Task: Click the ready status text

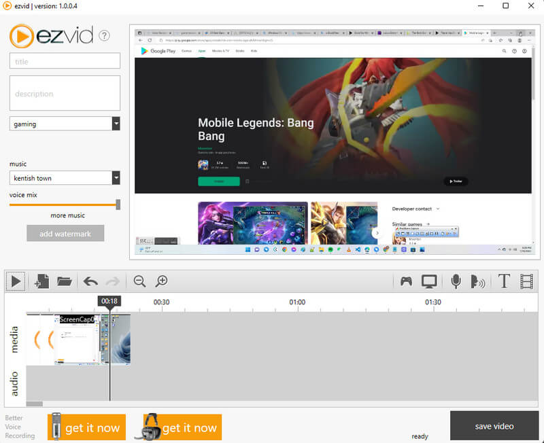Action: point(420,436)
